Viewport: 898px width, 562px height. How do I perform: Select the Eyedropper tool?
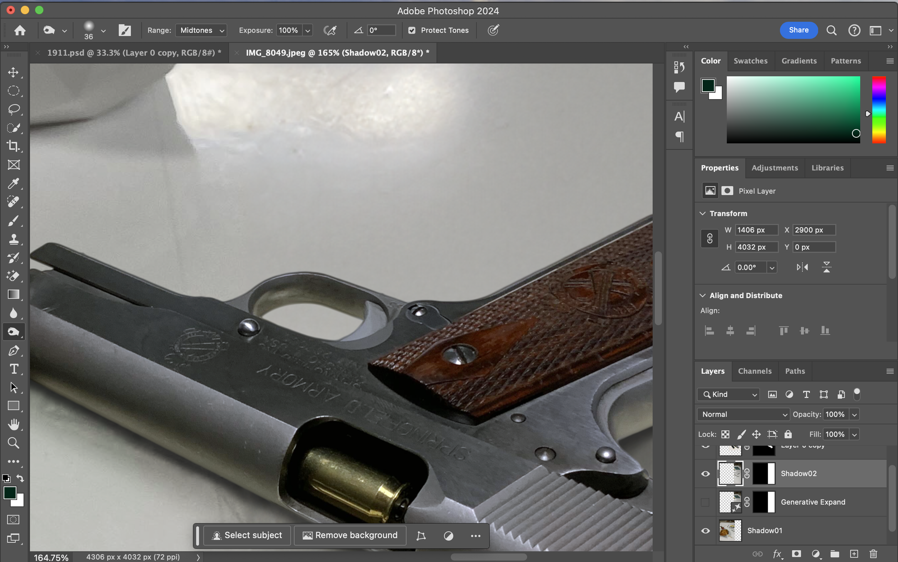click(14, 183)
